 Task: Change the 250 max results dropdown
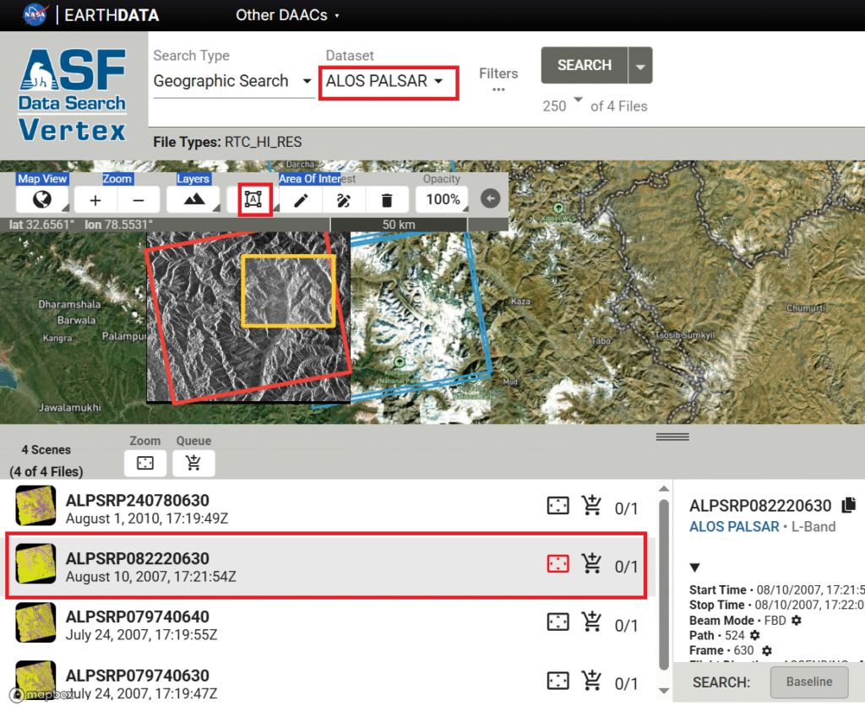[x=562, y=105]
